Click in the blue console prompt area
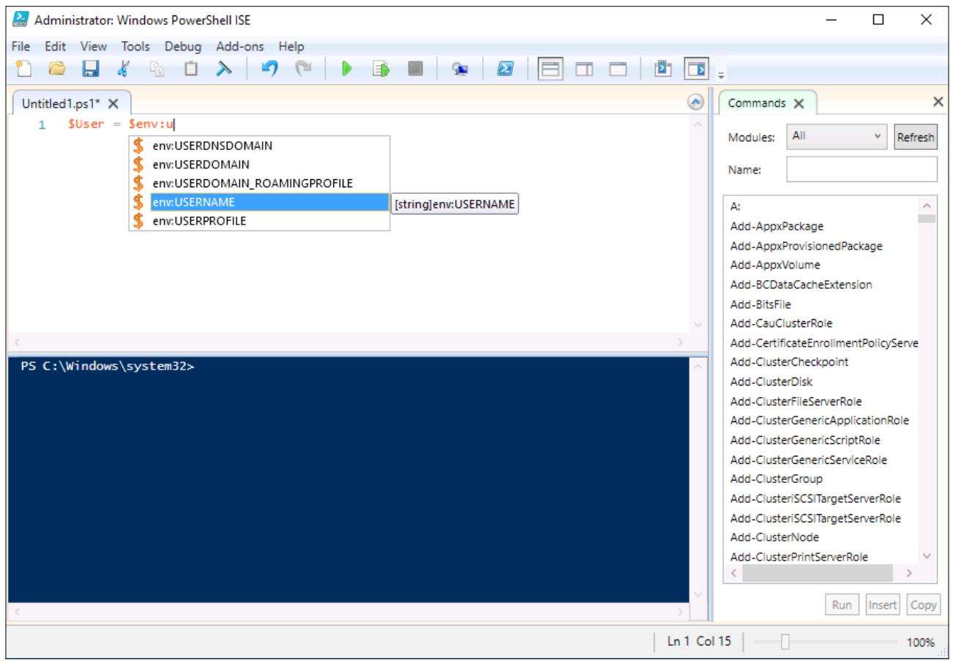Image resolution: width=953 pixels, height=665 pixels. coord(348,479)
